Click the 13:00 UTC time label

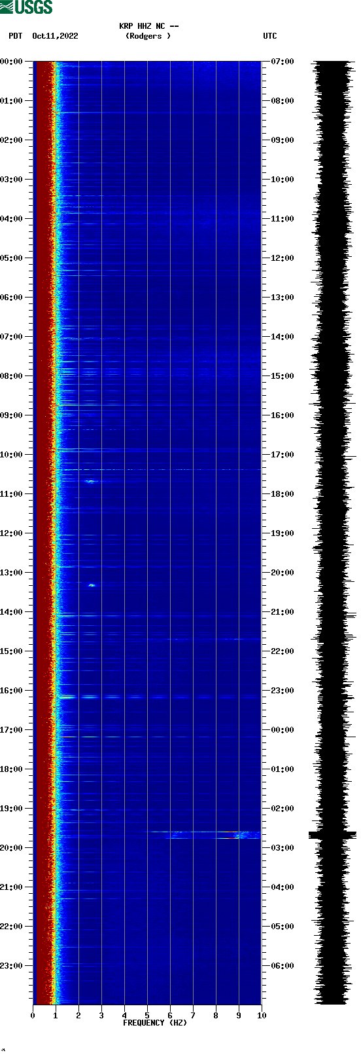point(283,298)
